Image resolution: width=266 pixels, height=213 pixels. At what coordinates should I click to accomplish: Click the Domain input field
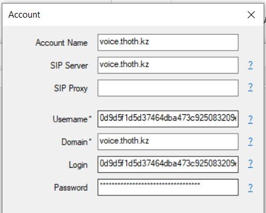(x=168, y=142)
